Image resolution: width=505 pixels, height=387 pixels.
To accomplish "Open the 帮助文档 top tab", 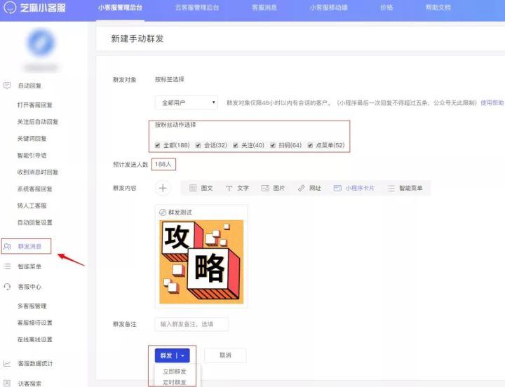I will (x=438, y=8).
